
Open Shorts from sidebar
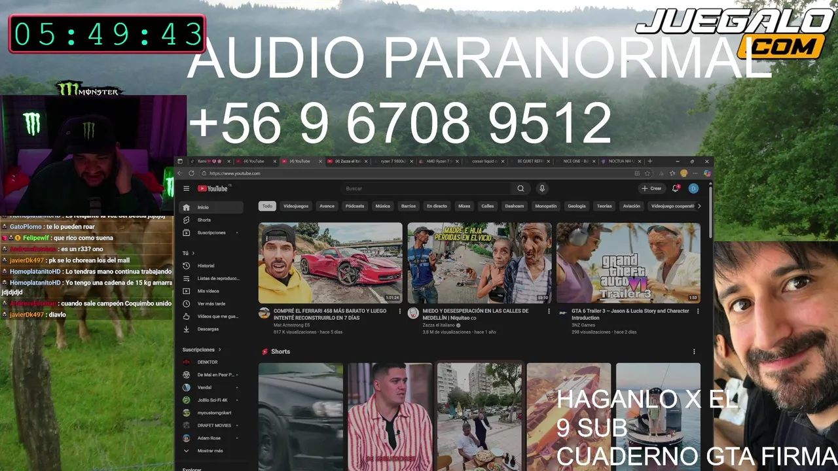(x=211, y=220)
